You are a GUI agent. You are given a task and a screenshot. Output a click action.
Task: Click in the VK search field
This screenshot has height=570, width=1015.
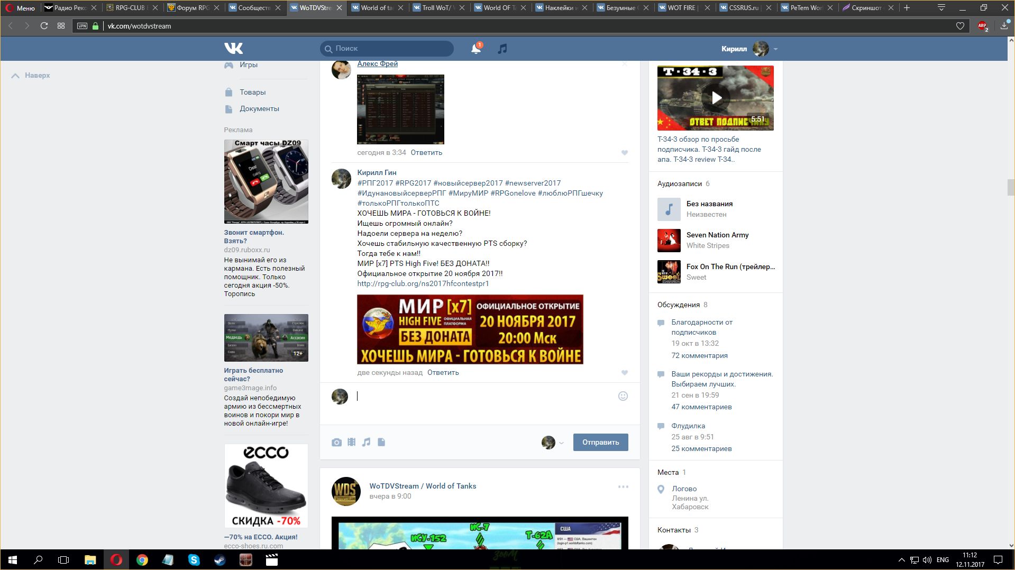click(x=387, y=49)
